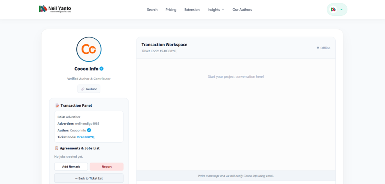Click the verified badge next to Author
The width and height of the screenshot is (385, 184).
89,130
